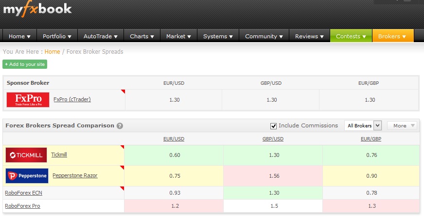Image resolution: width=424 pixels, height=217 pixels.
Task: Sort by GBP/USD column header in comparison table
Action: coord(273,139)
